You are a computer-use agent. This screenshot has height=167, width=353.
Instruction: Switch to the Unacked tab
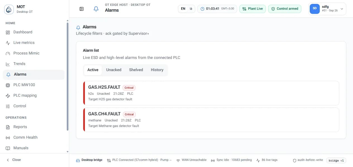point(114,70)
